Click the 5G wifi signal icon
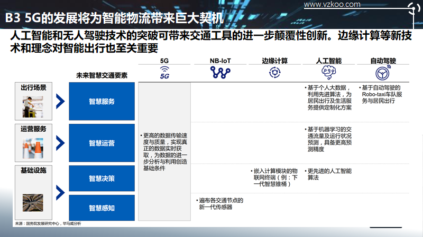 coord(164,73)
